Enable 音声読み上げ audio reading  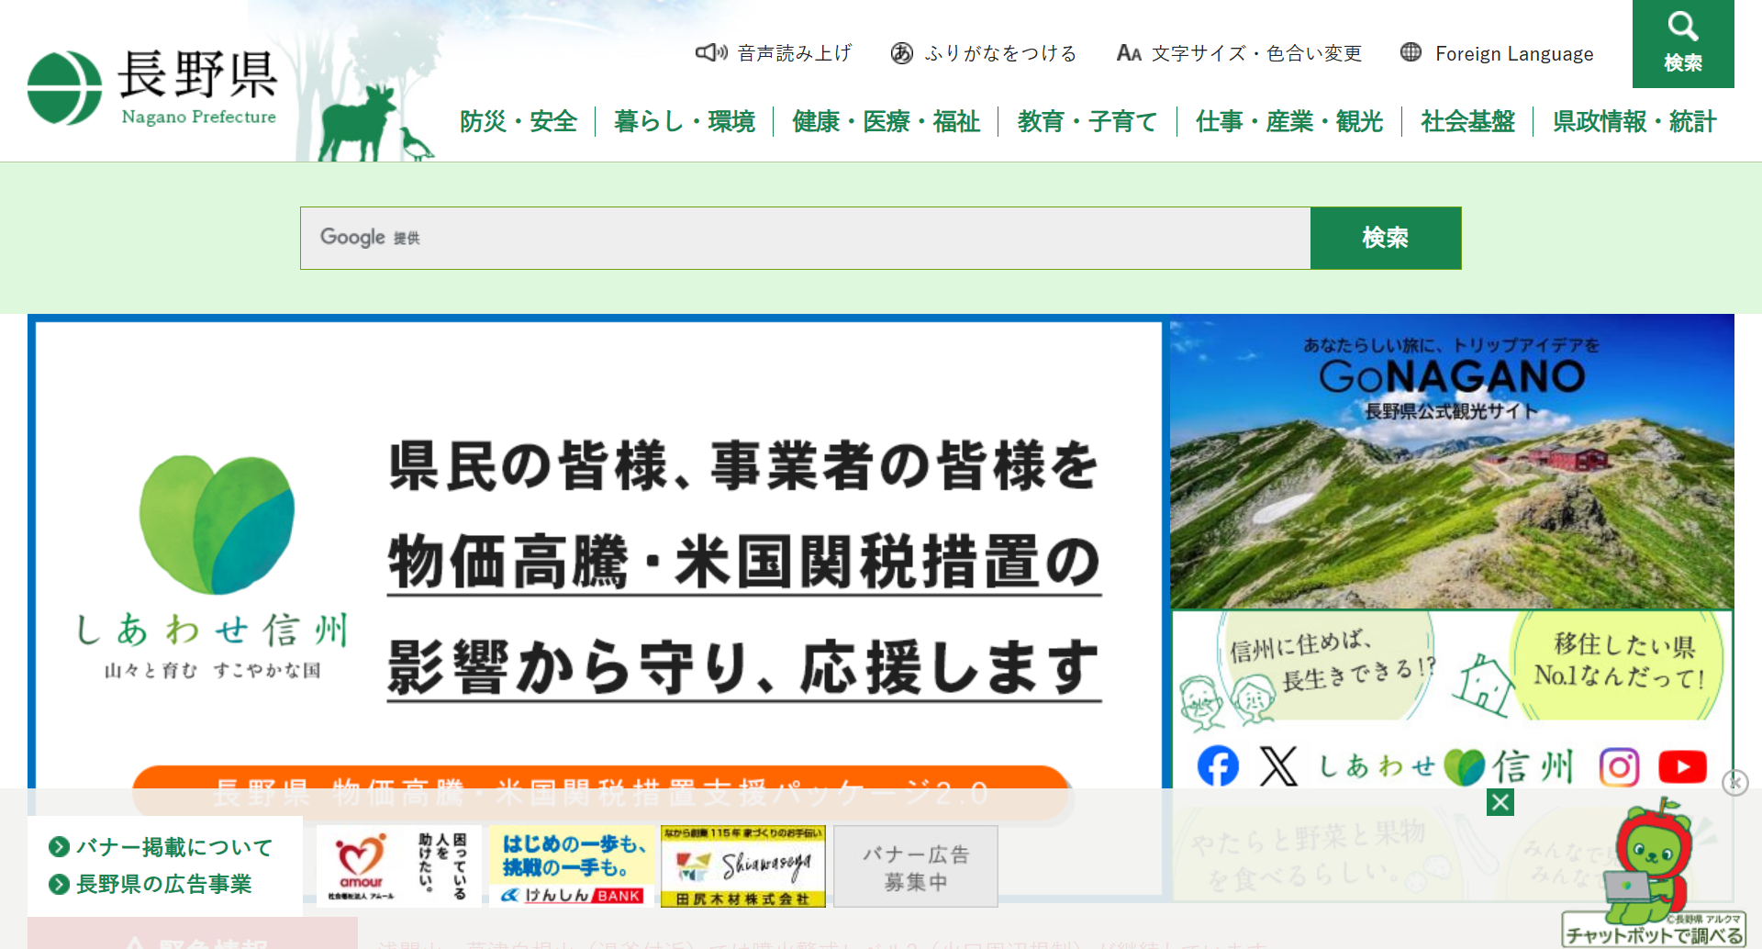774,53
